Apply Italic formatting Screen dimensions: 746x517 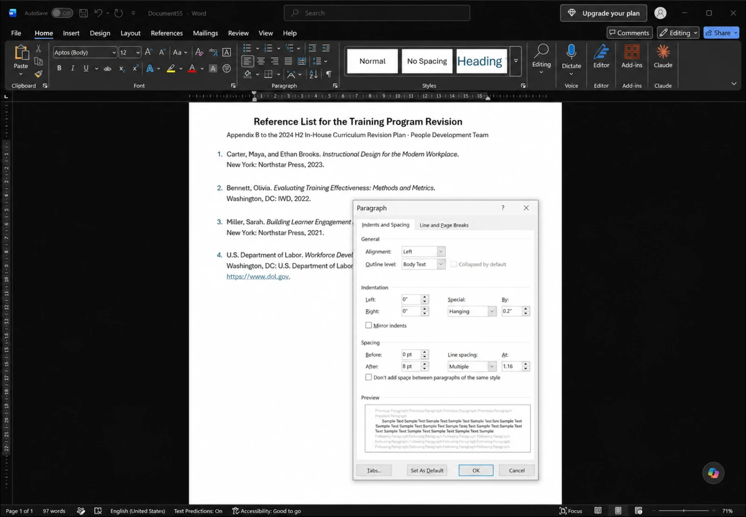point(72,68)
